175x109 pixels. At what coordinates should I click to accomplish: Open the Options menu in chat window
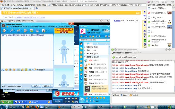pyautogui.click(x=129, y=53)
